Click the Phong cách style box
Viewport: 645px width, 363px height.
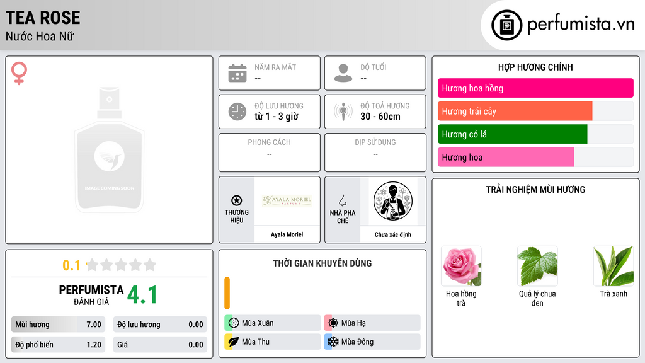pos(270,153)
